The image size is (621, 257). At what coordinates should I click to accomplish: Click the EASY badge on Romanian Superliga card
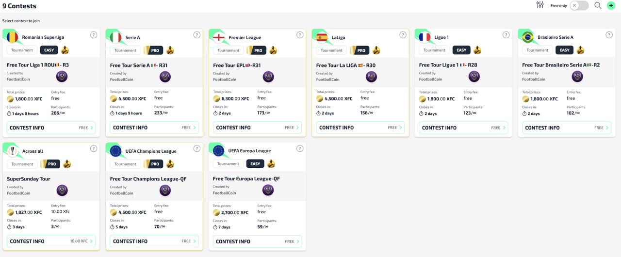[49, 50]
